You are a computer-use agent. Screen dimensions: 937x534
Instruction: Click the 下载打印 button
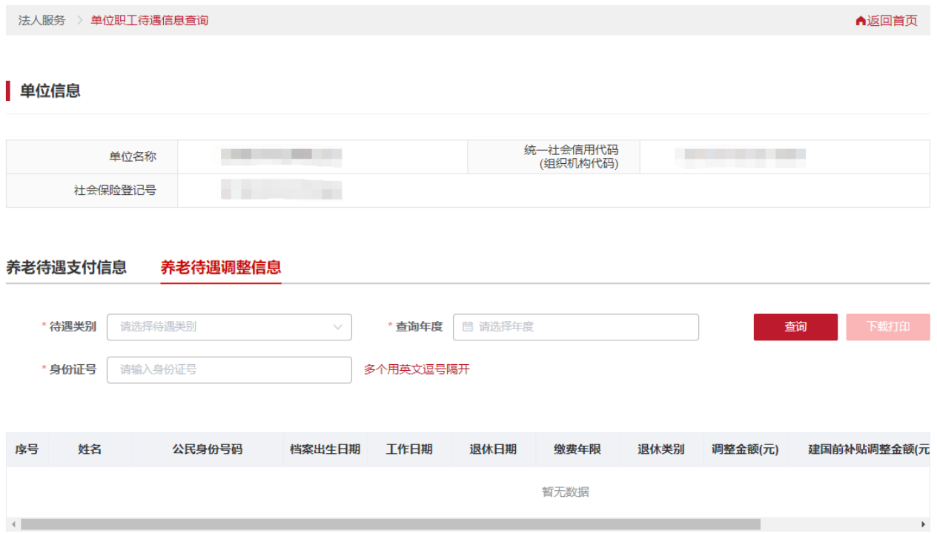coord(887,327)
